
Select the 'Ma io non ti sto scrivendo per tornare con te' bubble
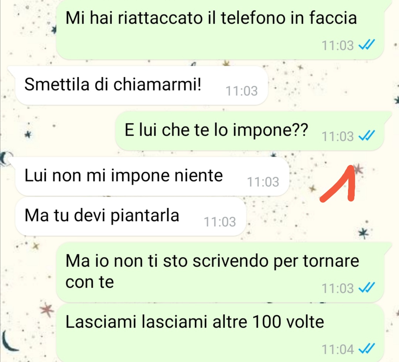(220, 272)
